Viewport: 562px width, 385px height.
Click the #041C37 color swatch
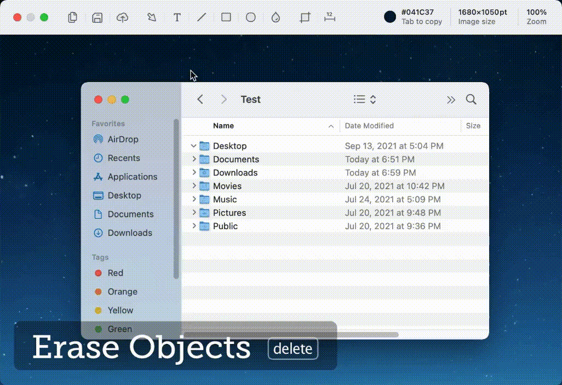(390, 17)
